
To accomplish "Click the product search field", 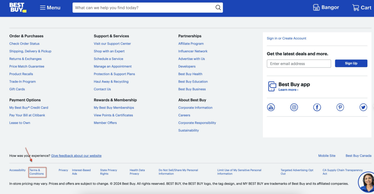I will (142, 8).
